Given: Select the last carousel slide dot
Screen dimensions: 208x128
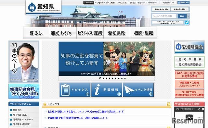Looking at the screenshot, I should click(125, 78).
